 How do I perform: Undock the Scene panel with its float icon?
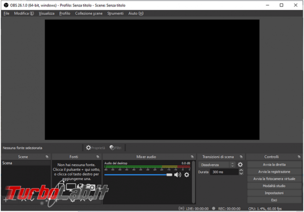point(47,157)
